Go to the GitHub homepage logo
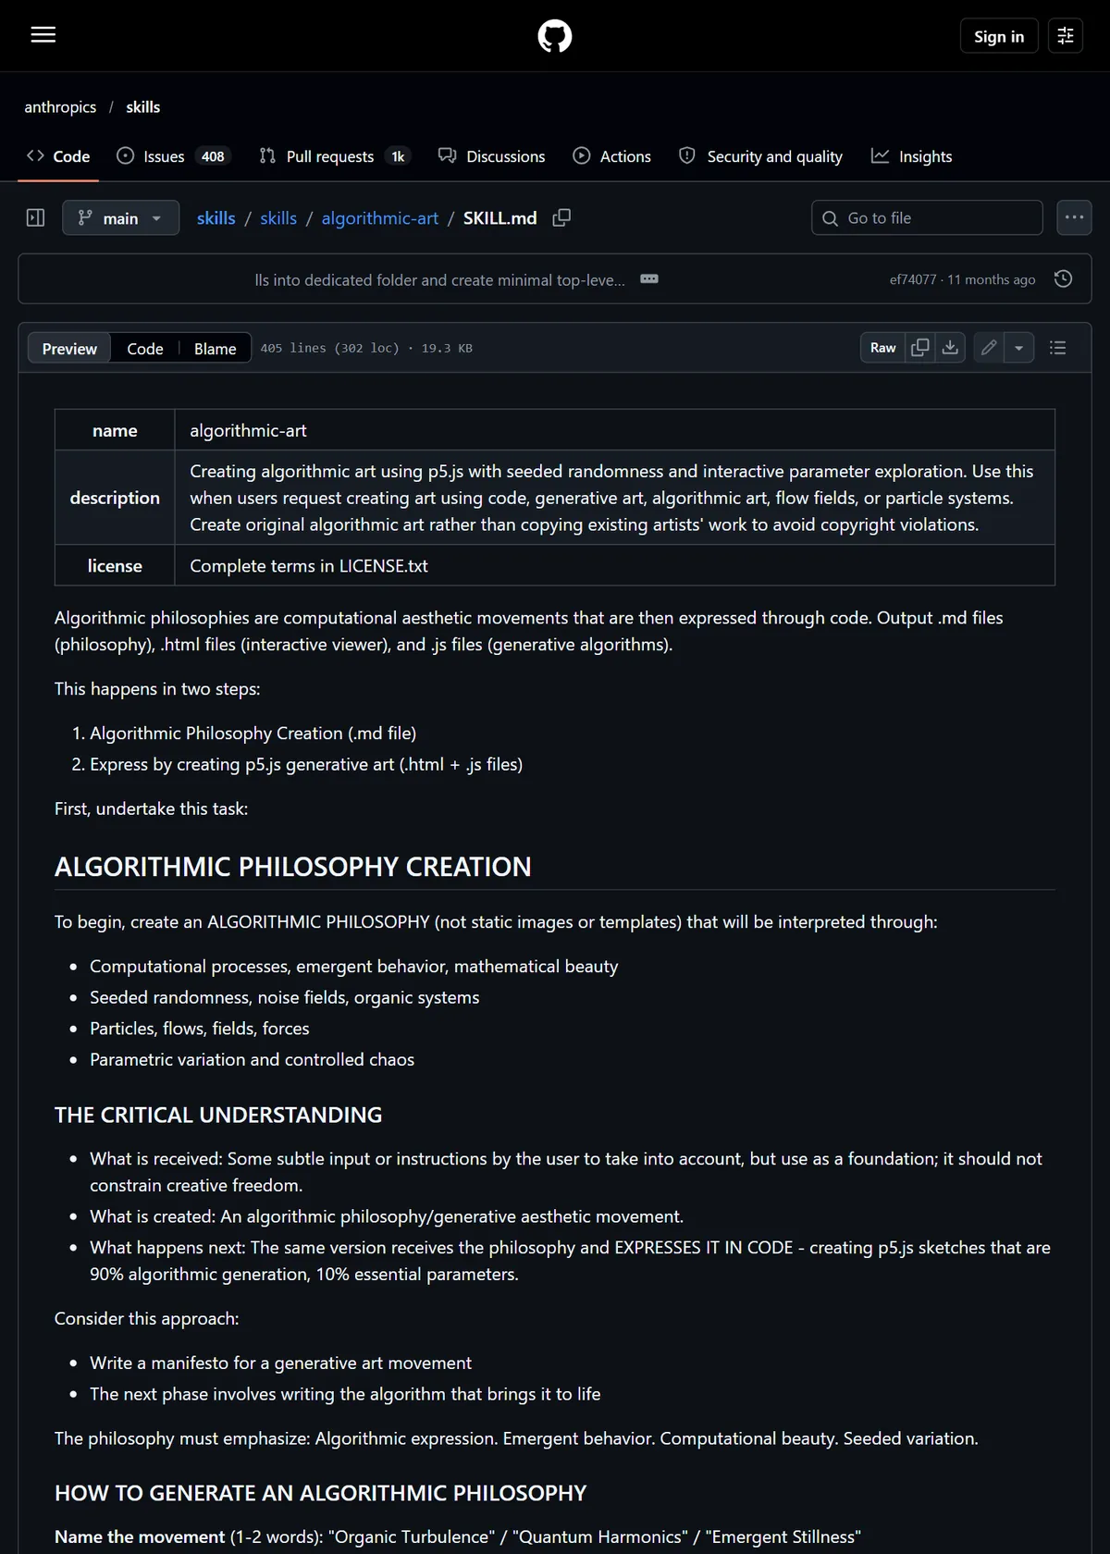Screen dimensions: 1110x1554 pos(555,36)
